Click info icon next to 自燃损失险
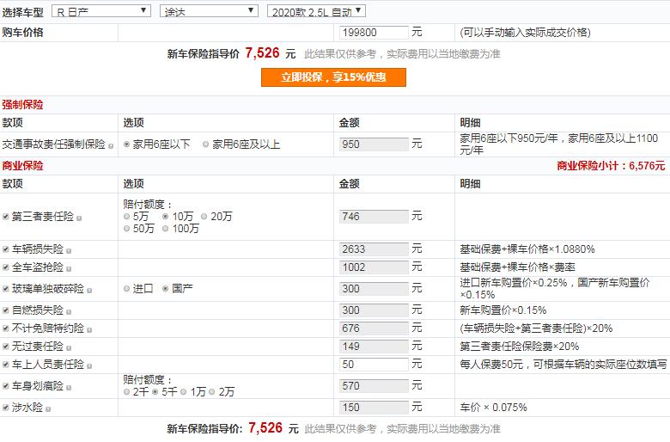 coord(69,312)
